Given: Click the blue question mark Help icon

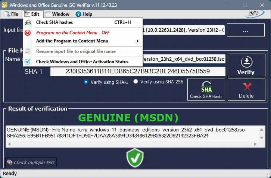Looking at the screenshot, I should (78, 14).
